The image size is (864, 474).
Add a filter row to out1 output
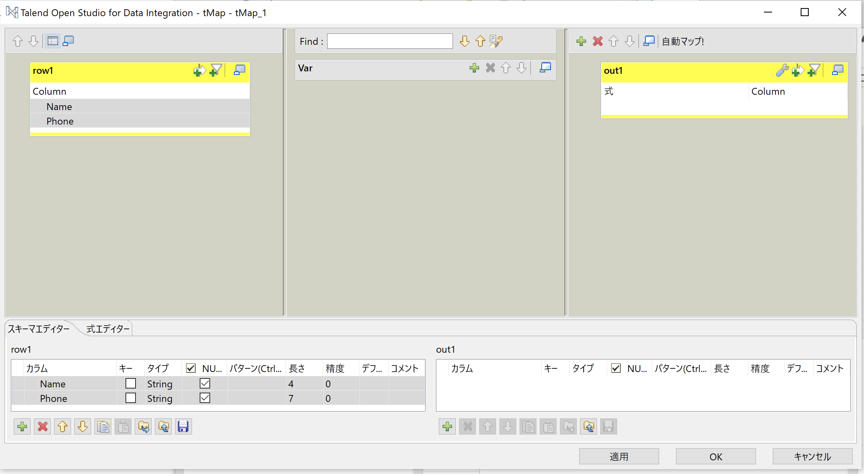[814, 71]
